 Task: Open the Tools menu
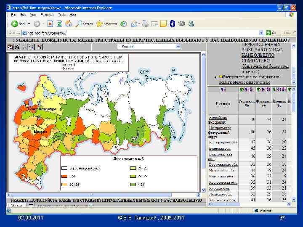click(61, 15)
